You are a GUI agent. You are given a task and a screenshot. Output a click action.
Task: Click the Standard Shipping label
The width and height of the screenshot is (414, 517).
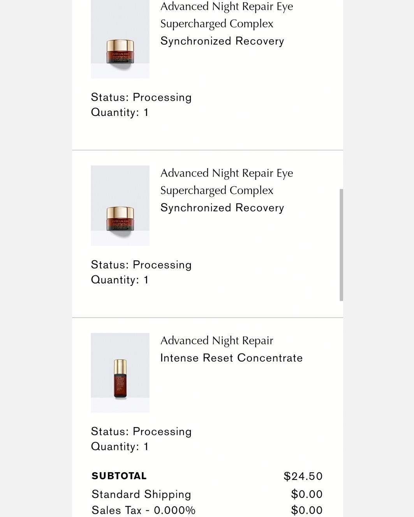point(141,494)
